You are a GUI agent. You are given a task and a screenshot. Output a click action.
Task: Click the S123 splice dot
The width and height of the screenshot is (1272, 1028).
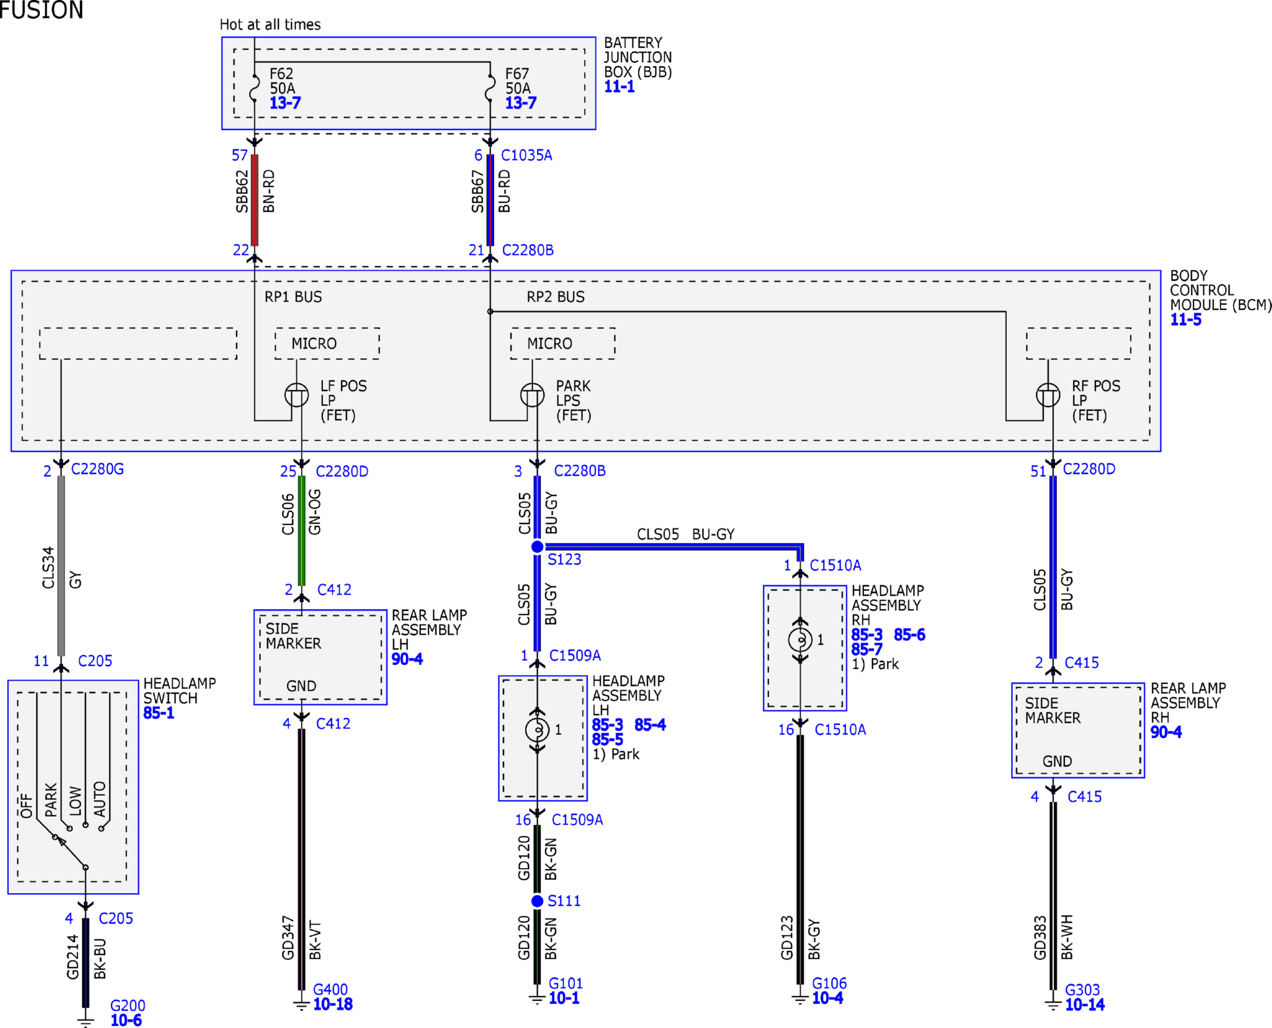(x=537, y=547)
